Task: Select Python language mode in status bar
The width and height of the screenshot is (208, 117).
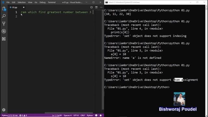Action: tap(90, 115)
